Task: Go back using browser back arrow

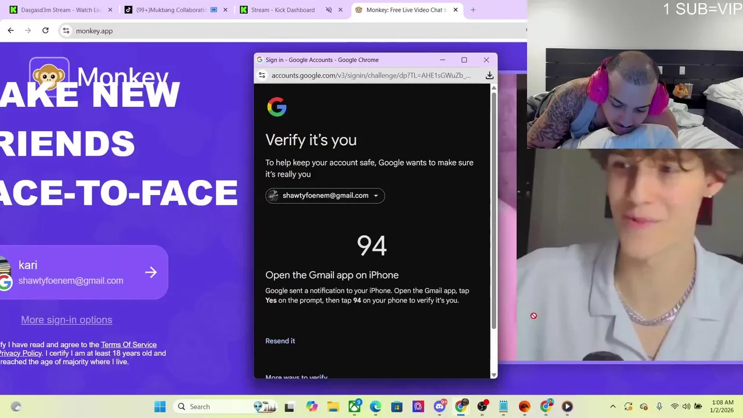Action: pyautogui.click(x=10, y=31)
